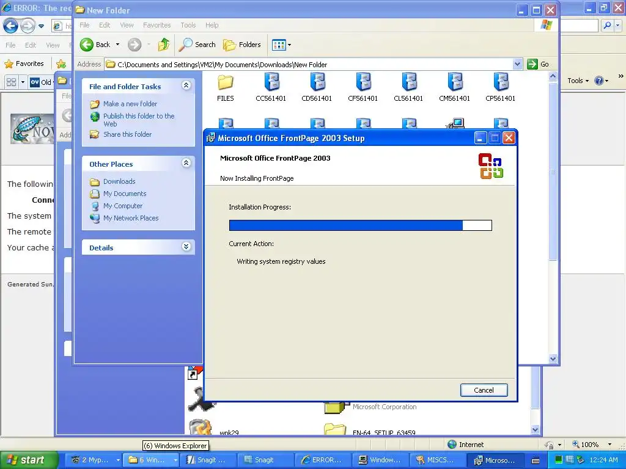The height and width of the screenshot is (469, 626).
Task: Open Tools menu in New Folder window
Action: [188, 25]
